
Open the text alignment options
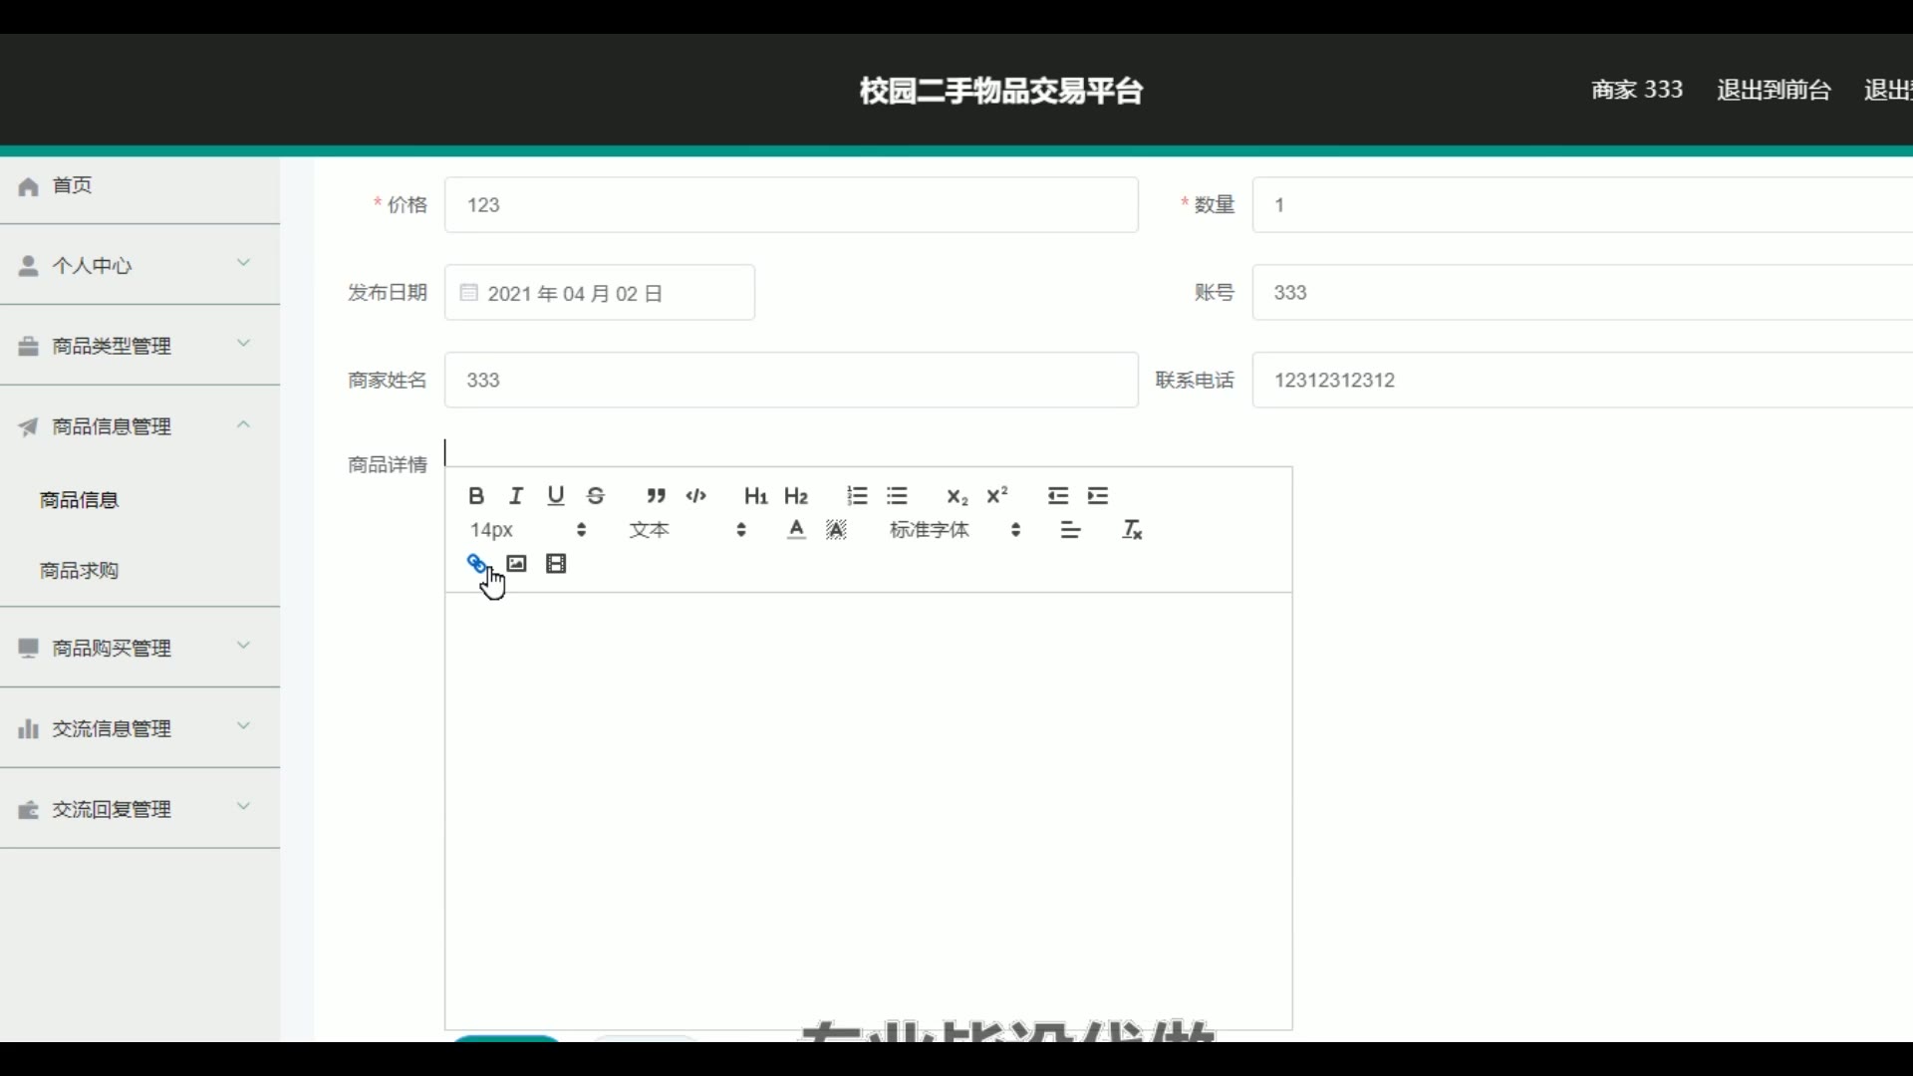click(x=1071, y=530)
